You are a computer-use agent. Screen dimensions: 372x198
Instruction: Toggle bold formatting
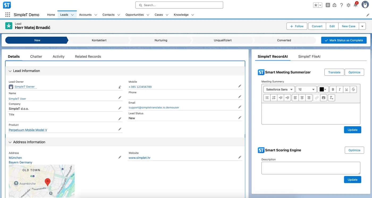click(x=333, y=90)
